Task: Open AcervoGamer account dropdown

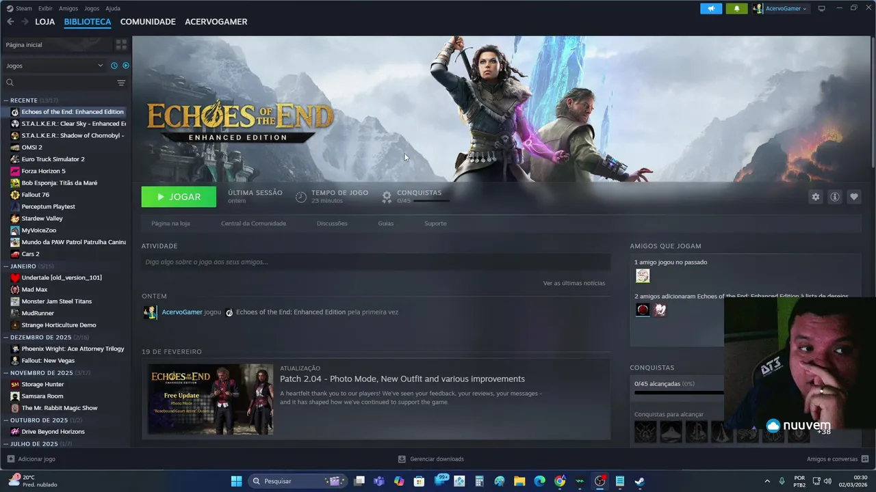Action: [x=780, y=9]
